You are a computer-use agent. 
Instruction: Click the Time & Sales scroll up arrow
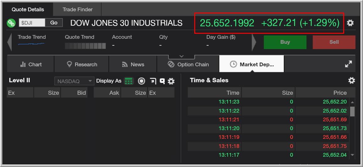[352, 102]
